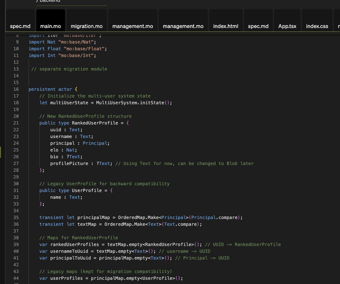Click the "elo : Nat;" field
Viewport: 340px width, 284px height.
coord(64,150)
